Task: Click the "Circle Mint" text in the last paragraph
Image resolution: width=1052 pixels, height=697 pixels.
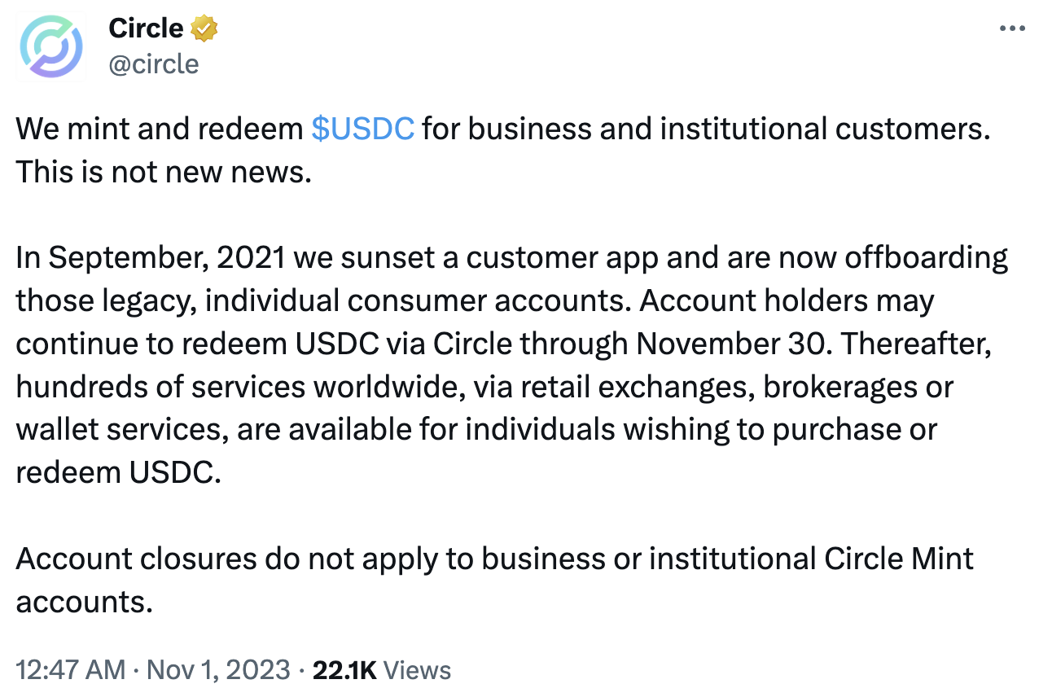Action: [x=899, y=559]
